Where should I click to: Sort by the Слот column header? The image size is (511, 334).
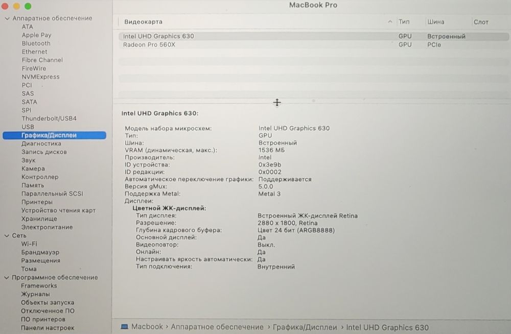(x=481, y=22)
